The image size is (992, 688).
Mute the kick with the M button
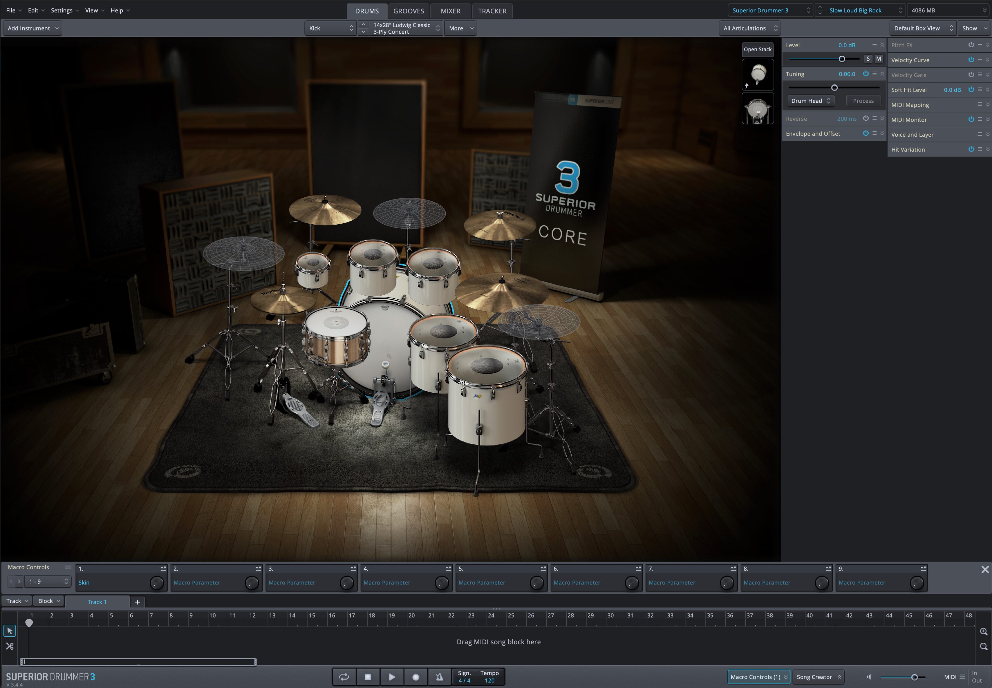pos(879,59)
